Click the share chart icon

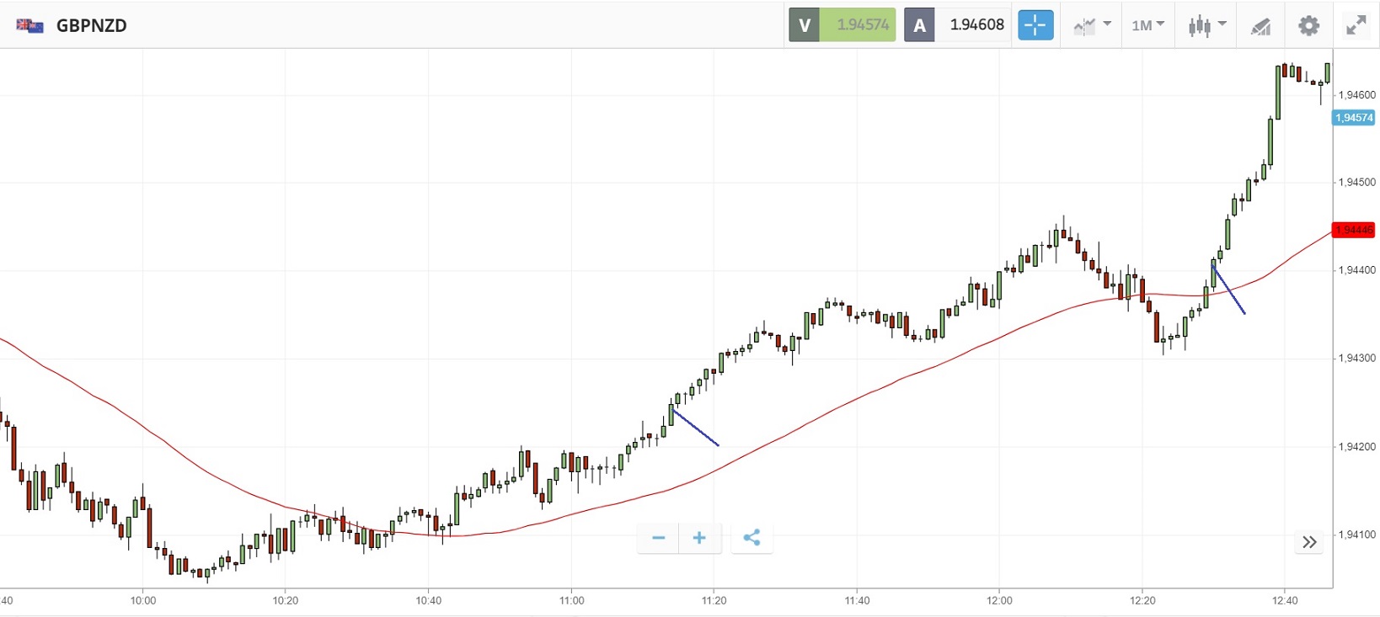752,538
